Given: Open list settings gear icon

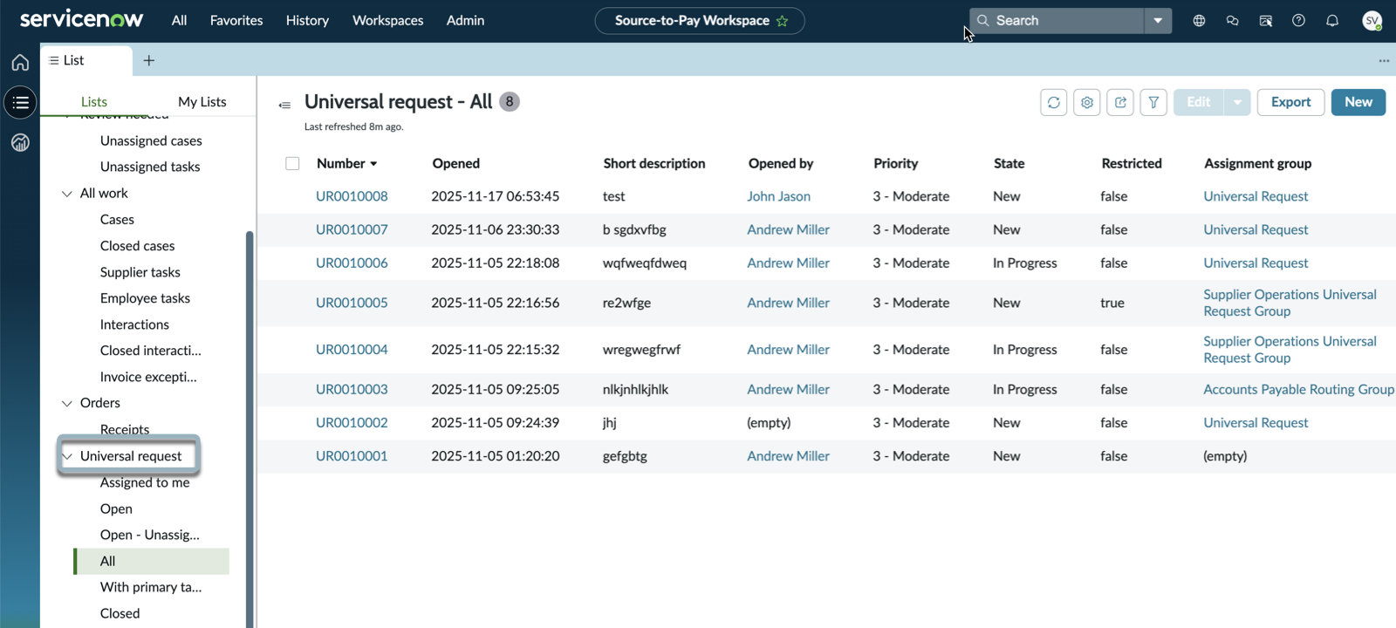Looking at the screenshot, I should [x=1086, y=102].
